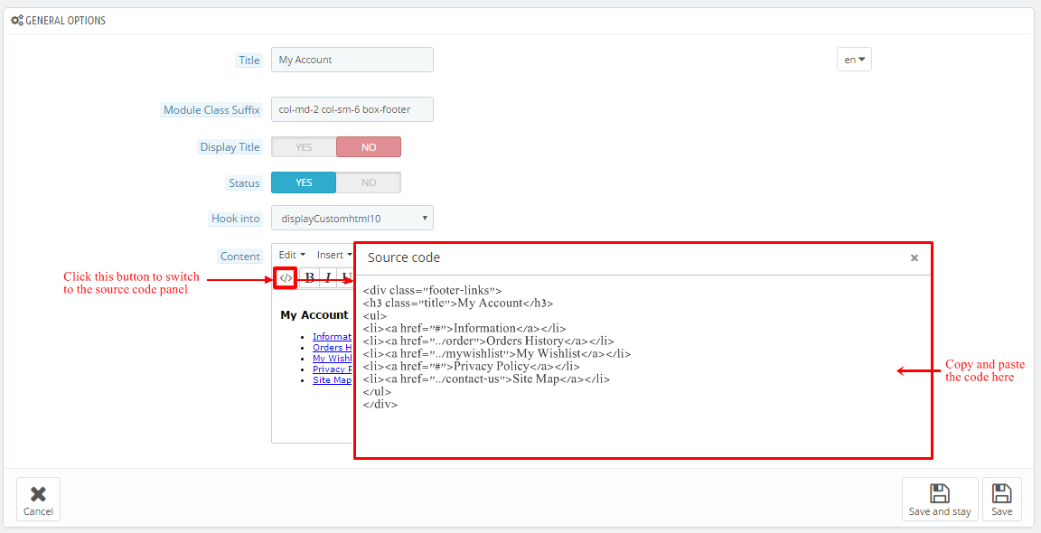This screenshot has width=1041, height=533.
Task: Click the code line with 'footer-links'
Action: coord(432,290)
